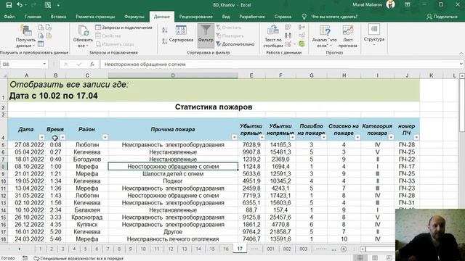This screenshot has width=465, height=261.
Task: Collapse the ribbon with the chevron
Action: point(461,53)
